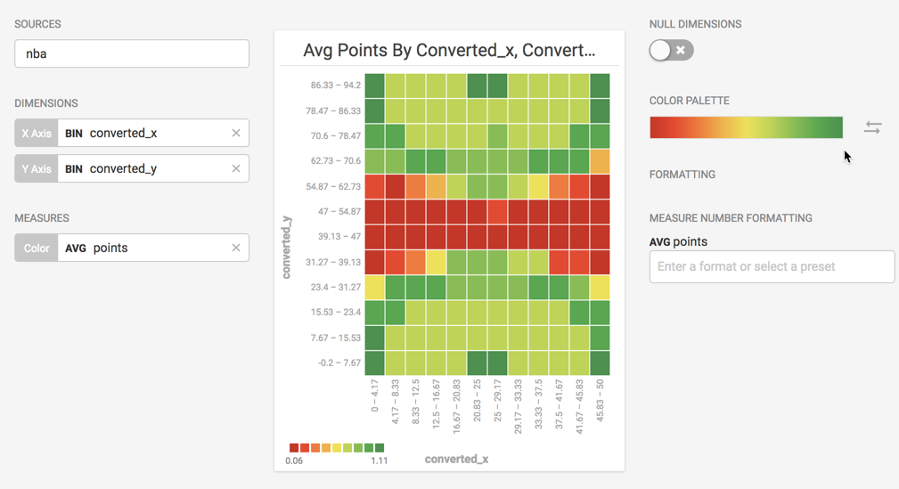The height and width of the screenshot is (489, 899).
Task: Focus the measure number format input field
Action: pos(772,266)
